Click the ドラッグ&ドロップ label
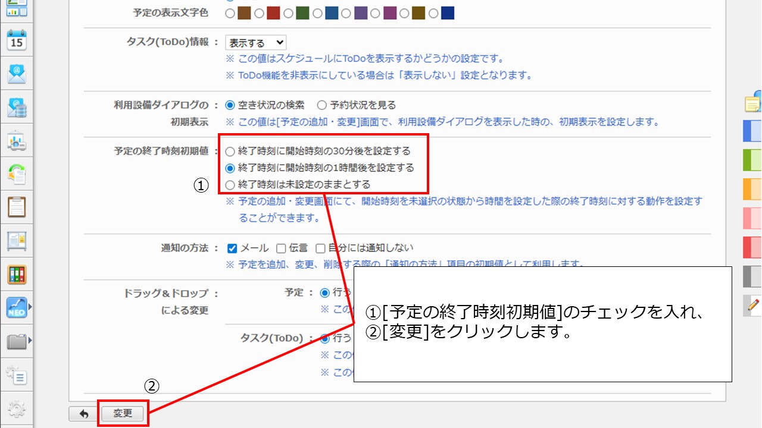Viewport: 762px width, 428px height. (166, 293)
